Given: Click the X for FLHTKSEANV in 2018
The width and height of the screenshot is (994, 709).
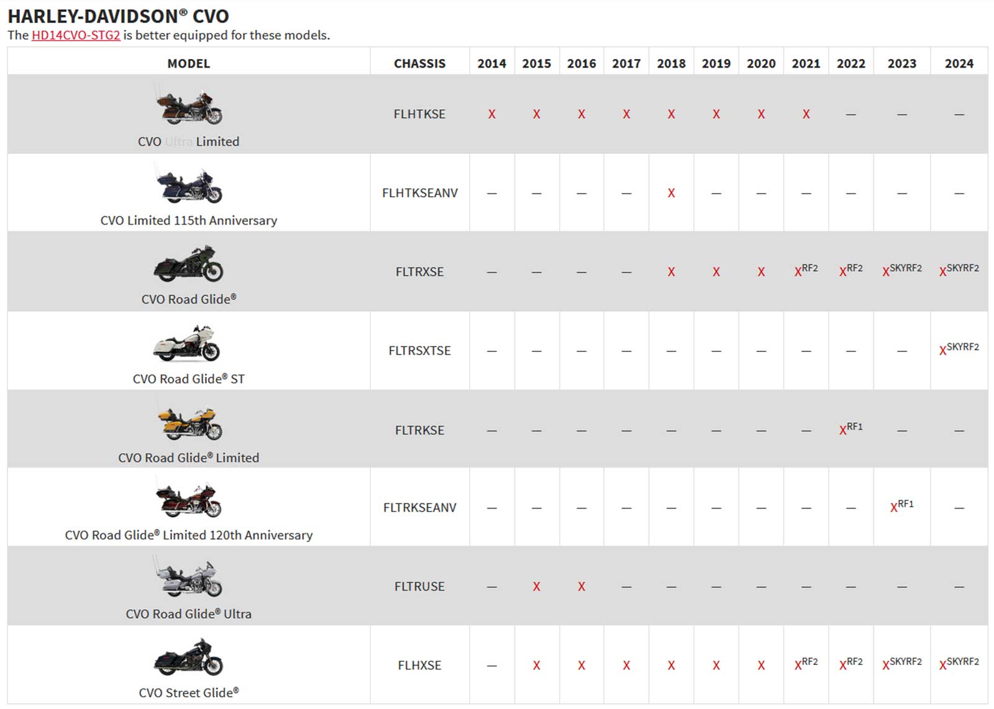Looking at the screenshot, I should coord(671,193).
